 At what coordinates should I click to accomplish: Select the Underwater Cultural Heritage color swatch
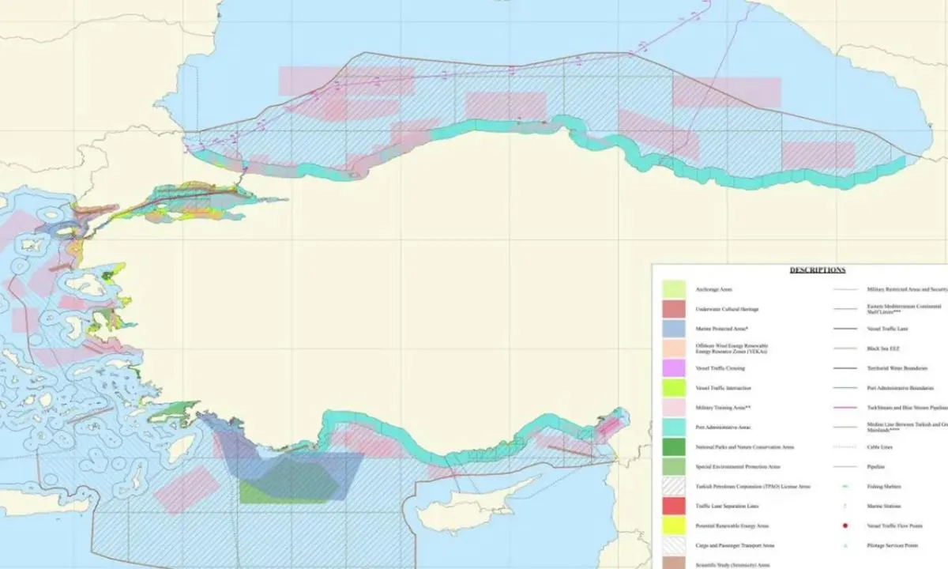(674, 309)
